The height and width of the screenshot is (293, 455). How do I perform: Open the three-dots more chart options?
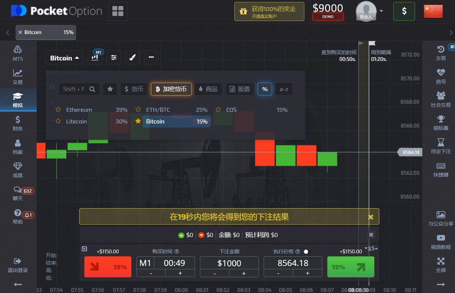pos(151,57)
